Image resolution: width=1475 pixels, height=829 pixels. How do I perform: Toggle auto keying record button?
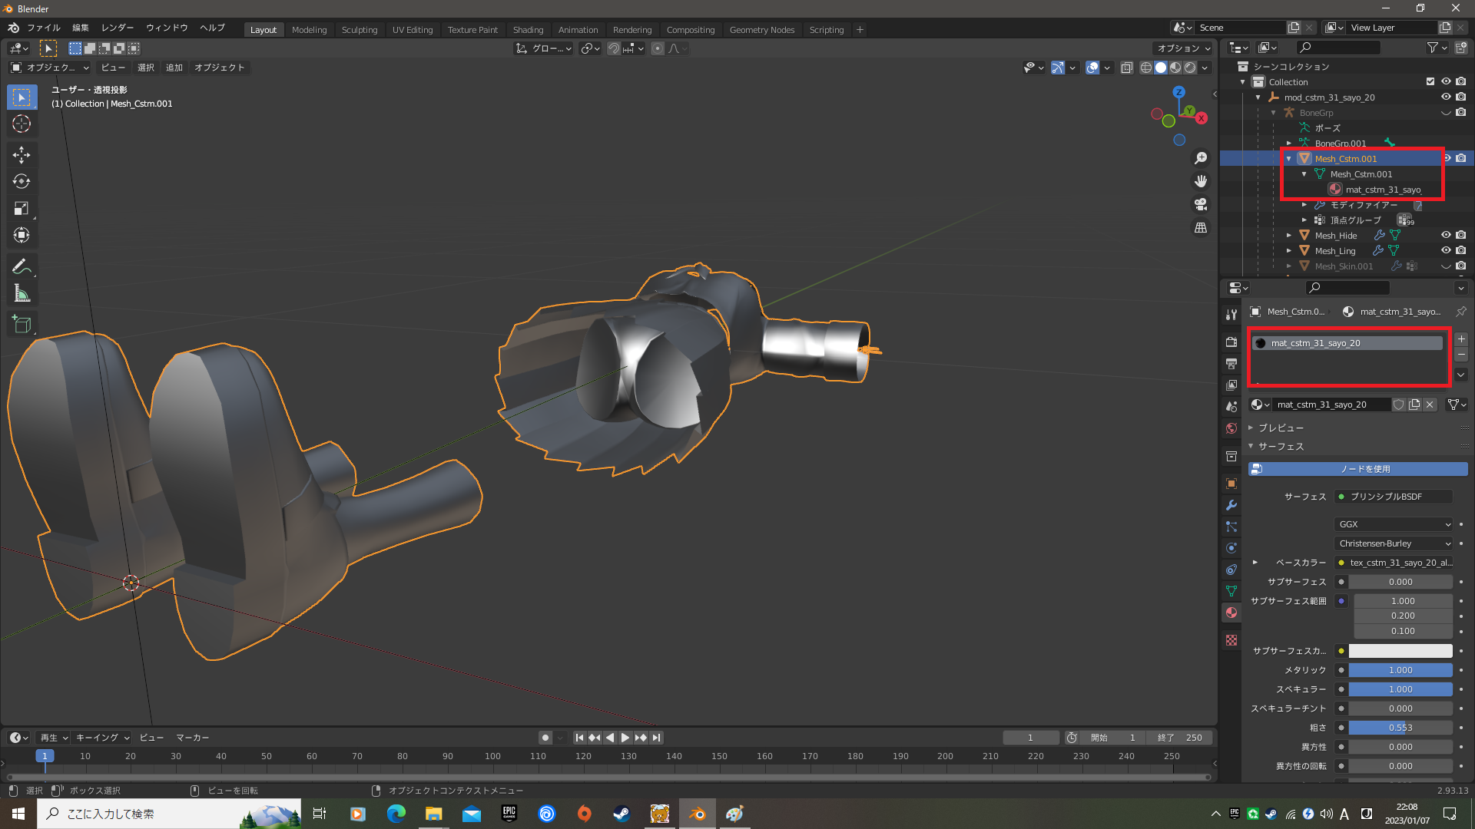click(x=545, y=738)
